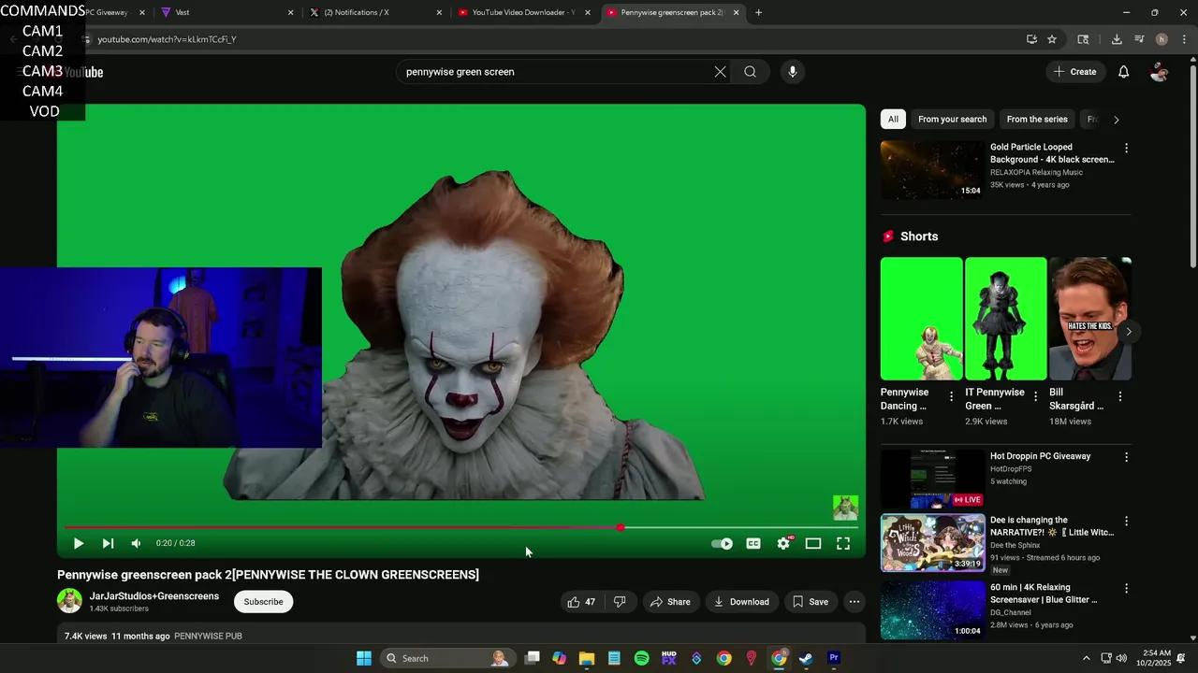
Task: Open options for Bill Skarsgård short
Action: coord(1120,396)
